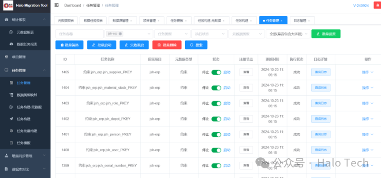
Task: Toggle the sidebar collapse hamburger icon
Action: 56,5
